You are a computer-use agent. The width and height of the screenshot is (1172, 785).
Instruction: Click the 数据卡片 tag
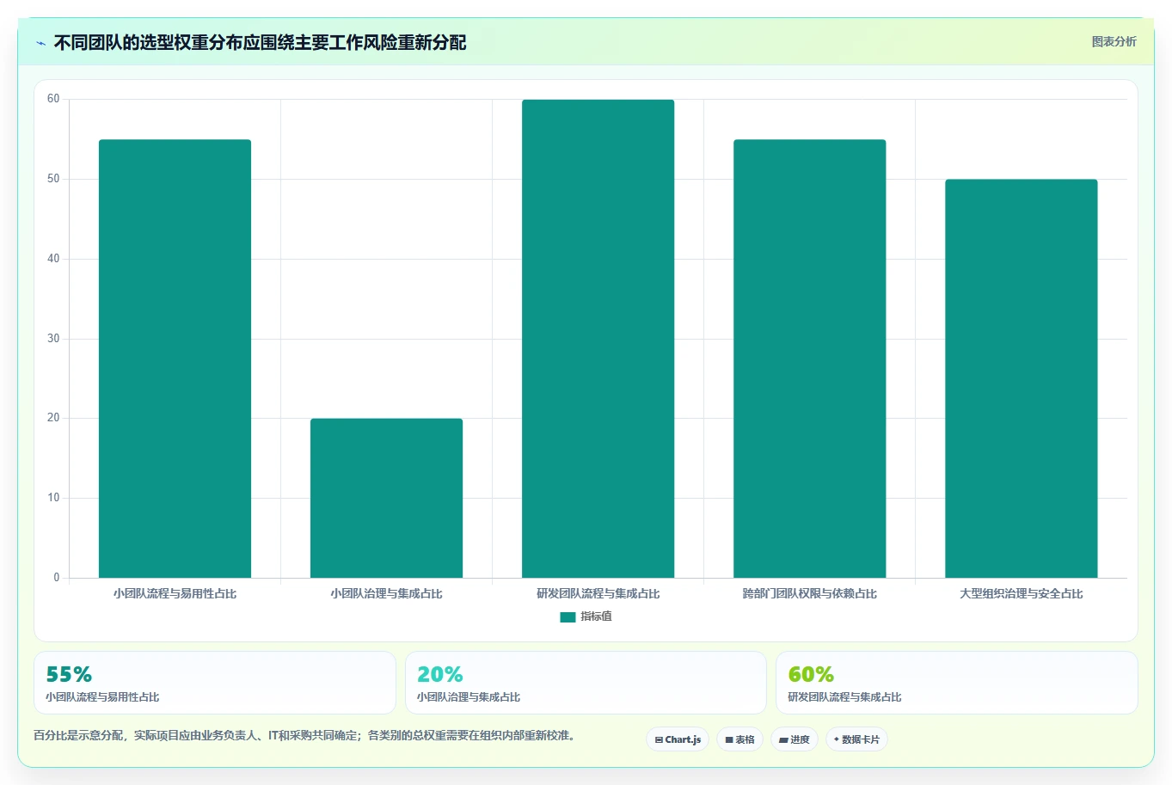click(x=856, y=739)
